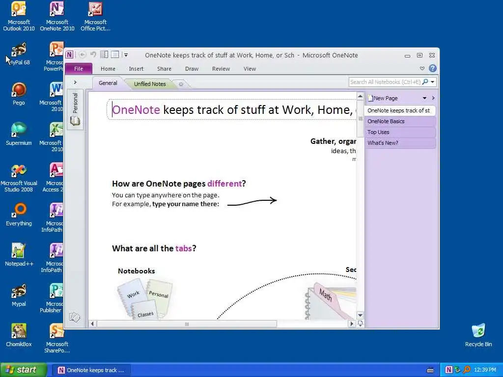Open Microsoft Office Picture Manager shortcut

[95, 16]
